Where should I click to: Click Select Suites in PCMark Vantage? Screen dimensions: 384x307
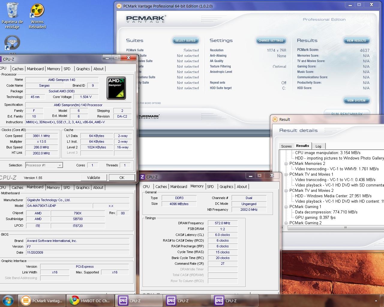[185, 40]
